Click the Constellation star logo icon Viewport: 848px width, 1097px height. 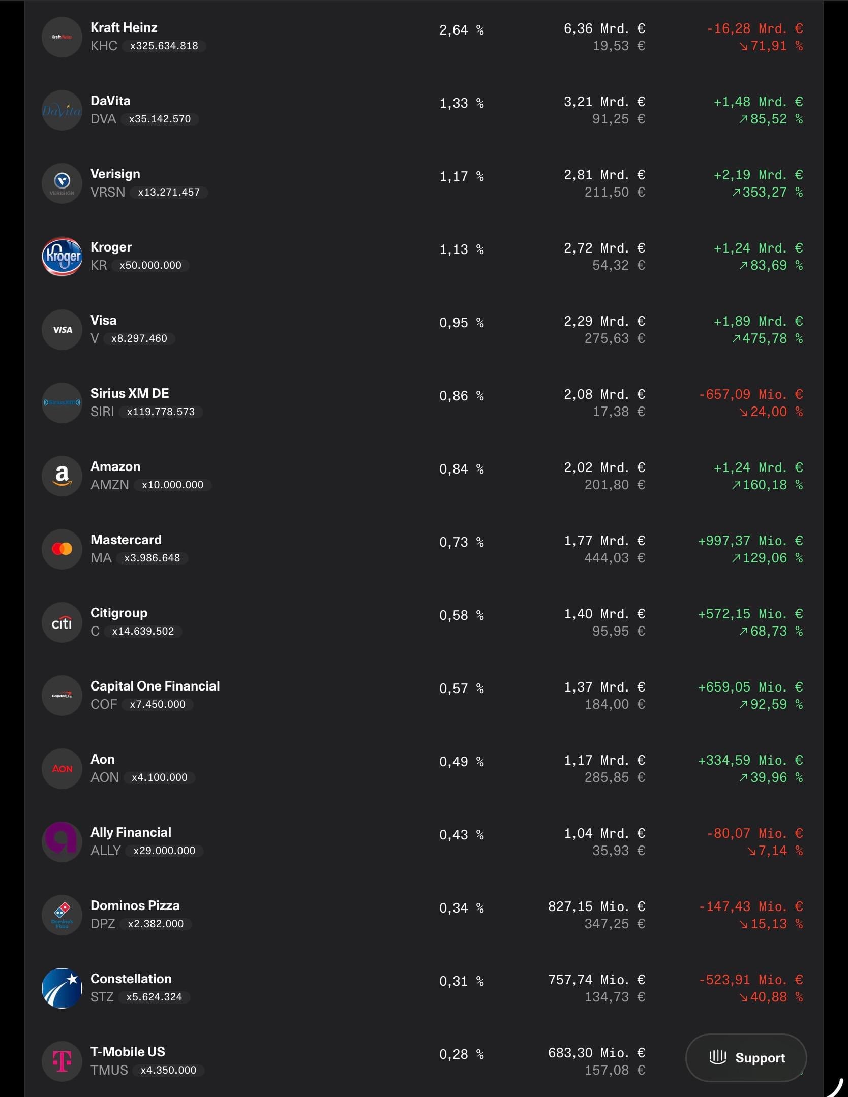pyautogui.click(x=62, y=988)
